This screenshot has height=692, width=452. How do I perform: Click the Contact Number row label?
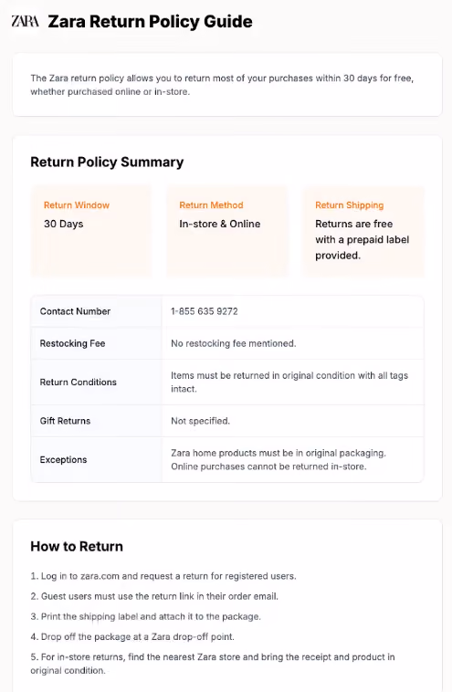(75, 311)
